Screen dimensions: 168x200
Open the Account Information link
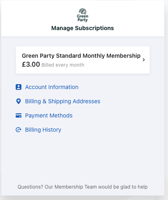(52, 87)
